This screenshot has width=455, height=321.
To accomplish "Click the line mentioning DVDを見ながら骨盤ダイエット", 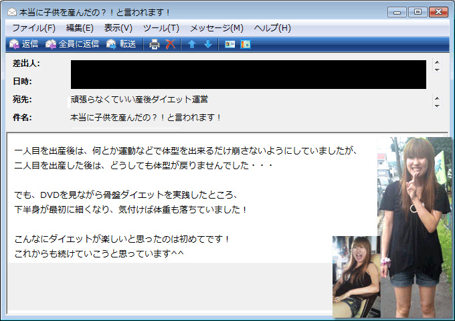I will tap(126, 195).
